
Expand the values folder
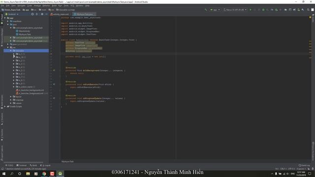click(11, 103)
